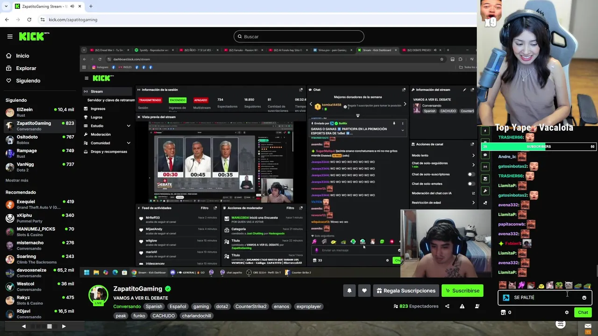
Task: Click the Conversando category link
Action: point(127,307)
